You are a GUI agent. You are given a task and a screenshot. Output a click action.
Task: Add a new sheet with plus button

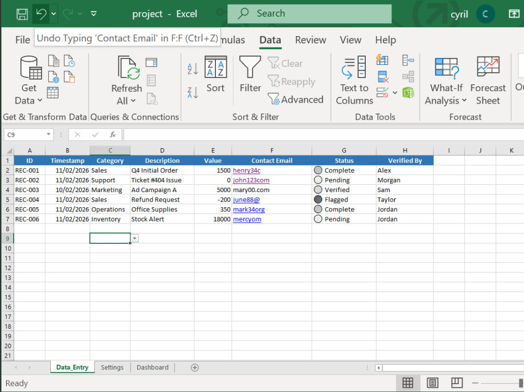pyautogui.click(x=194, y=367)
